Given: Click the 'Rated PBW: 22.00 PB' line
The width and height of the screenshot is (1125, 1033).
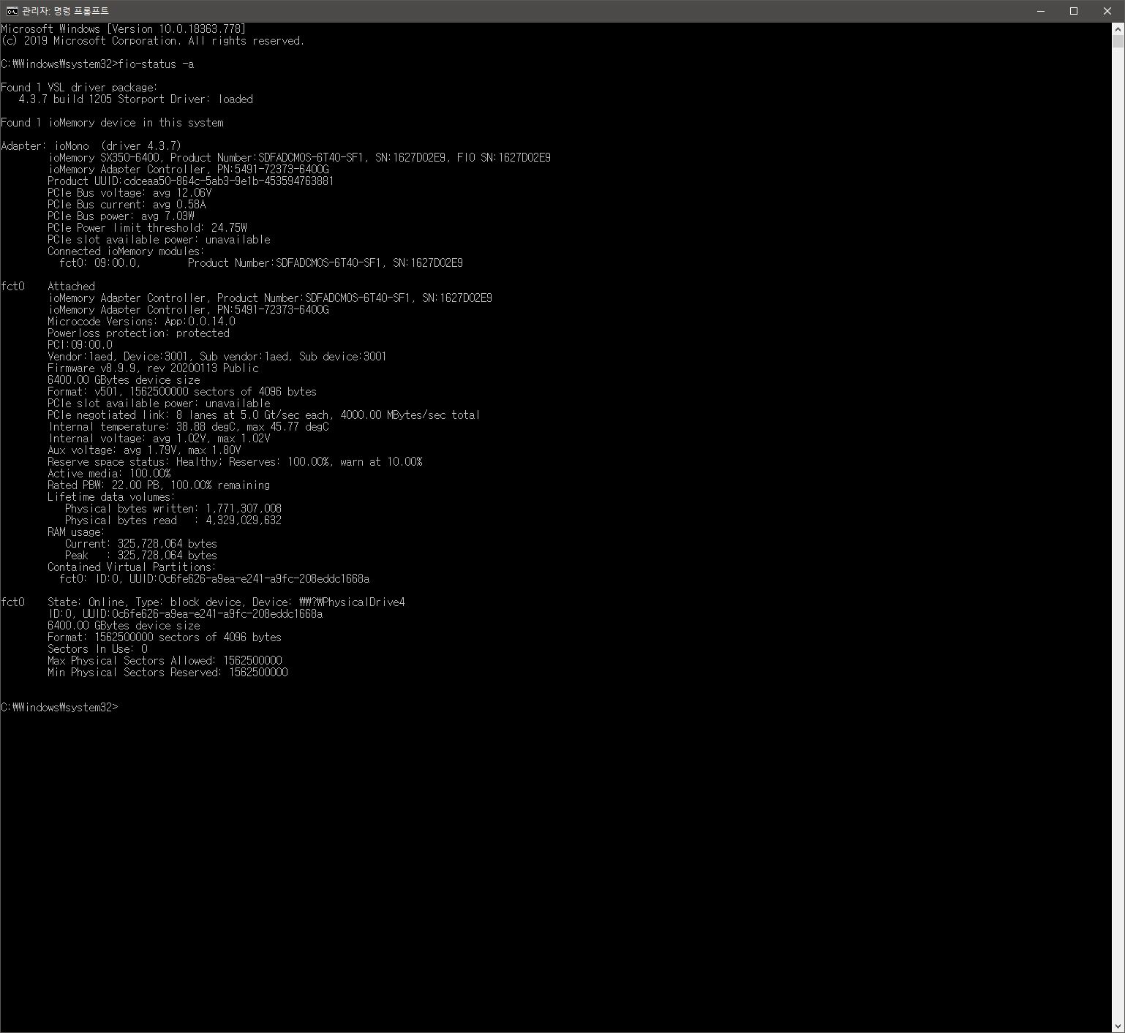Looking at the screenshot, I should [159, 485].
